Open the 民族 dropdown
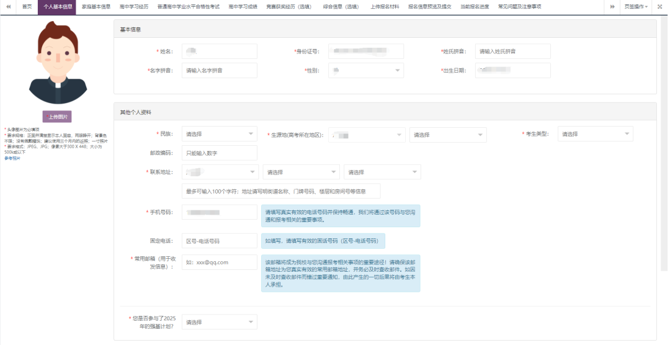Viewport: 670px width, 345px height. (x=219, y=134)
